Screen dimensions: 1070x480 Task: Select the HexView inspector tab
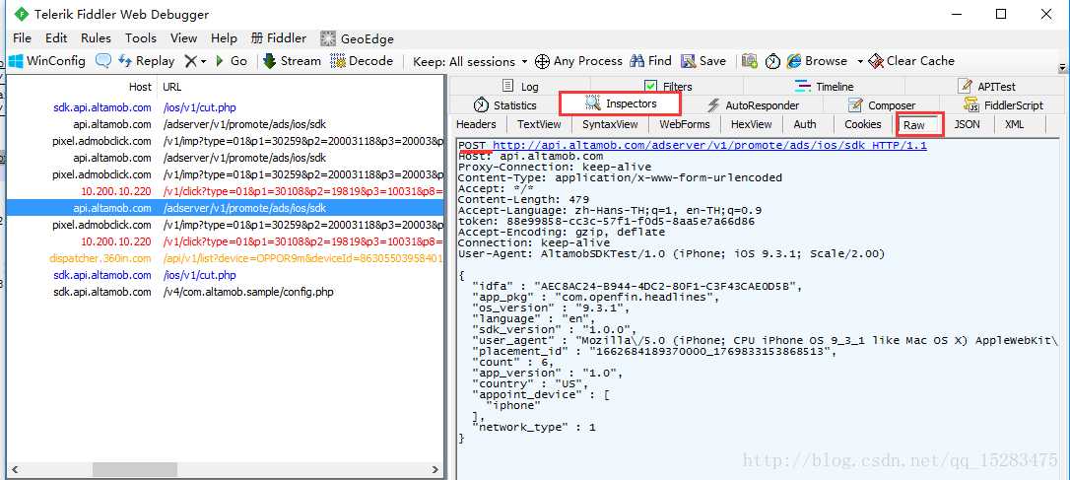tap(751, 124)
